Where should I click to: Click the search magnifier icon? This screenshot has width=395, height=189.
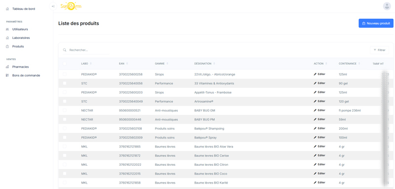pyautogui.click(x=65, y=50)
